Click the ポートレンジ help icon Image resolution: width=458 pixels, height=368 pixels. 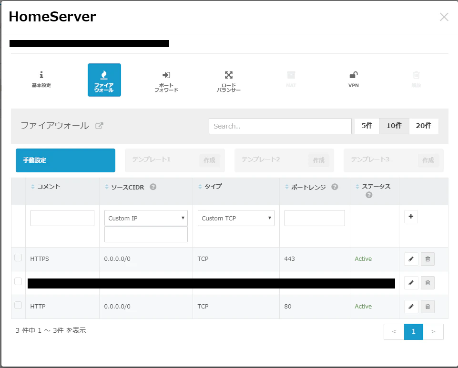335,187
